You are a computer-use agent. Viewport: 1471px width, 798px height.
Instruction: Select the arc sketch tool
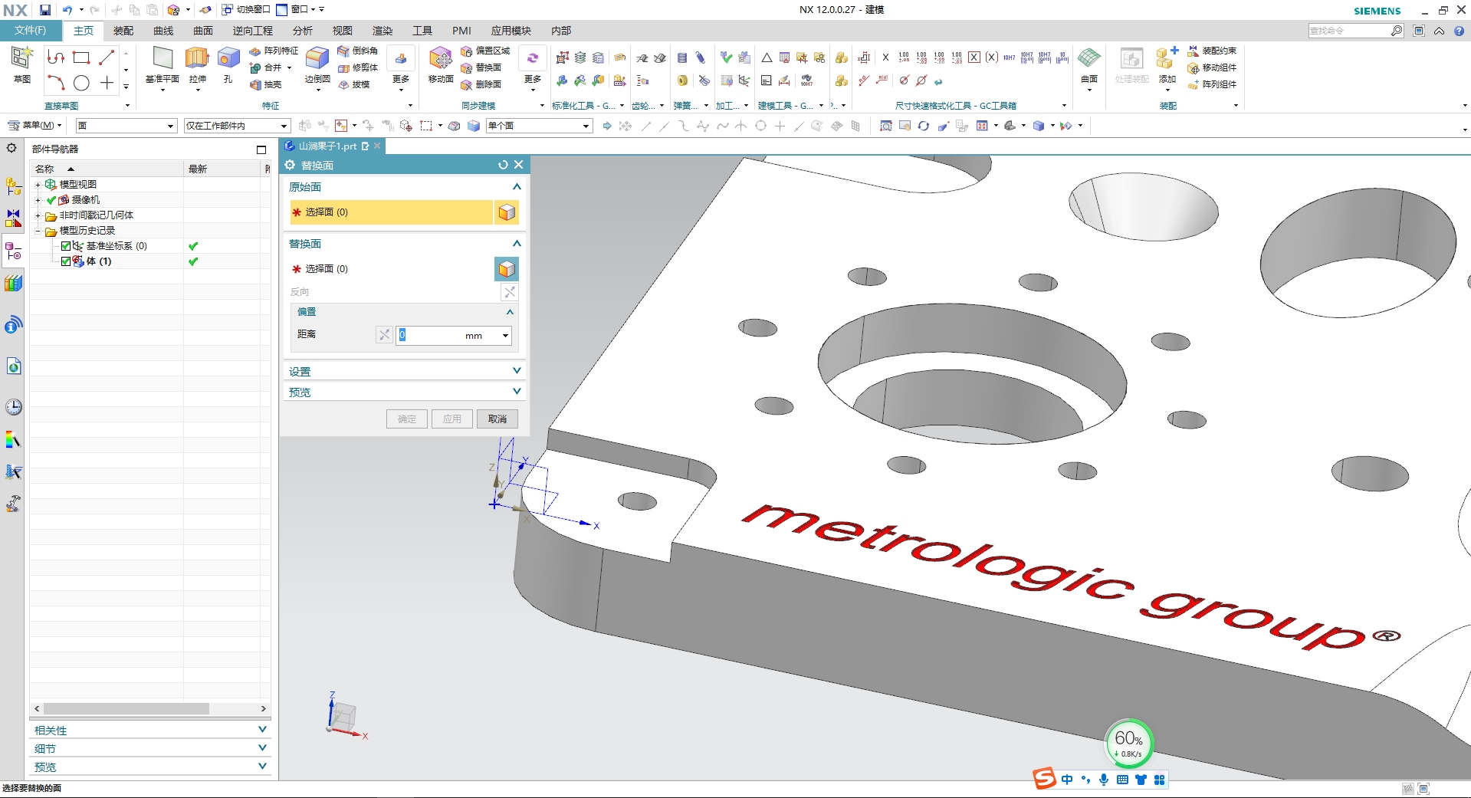55,83
